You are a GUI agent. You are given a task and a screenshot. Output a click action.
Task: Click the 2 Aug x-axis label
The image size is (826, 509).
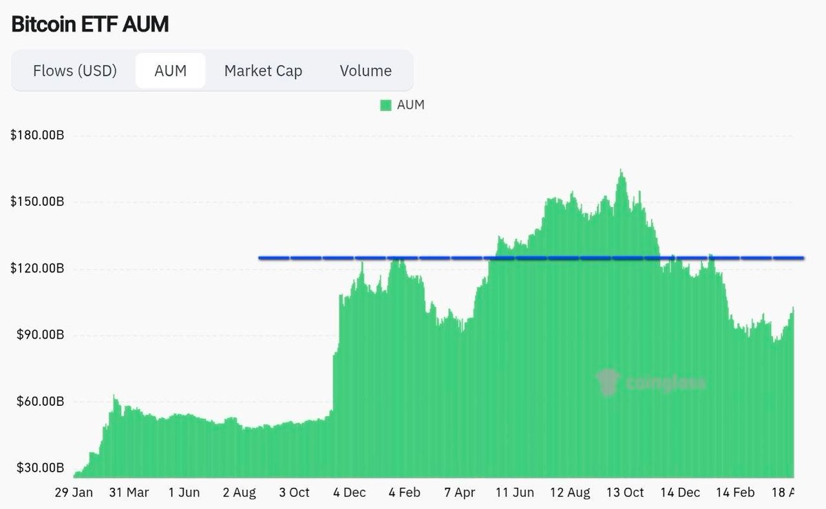(x=239, y=492)
